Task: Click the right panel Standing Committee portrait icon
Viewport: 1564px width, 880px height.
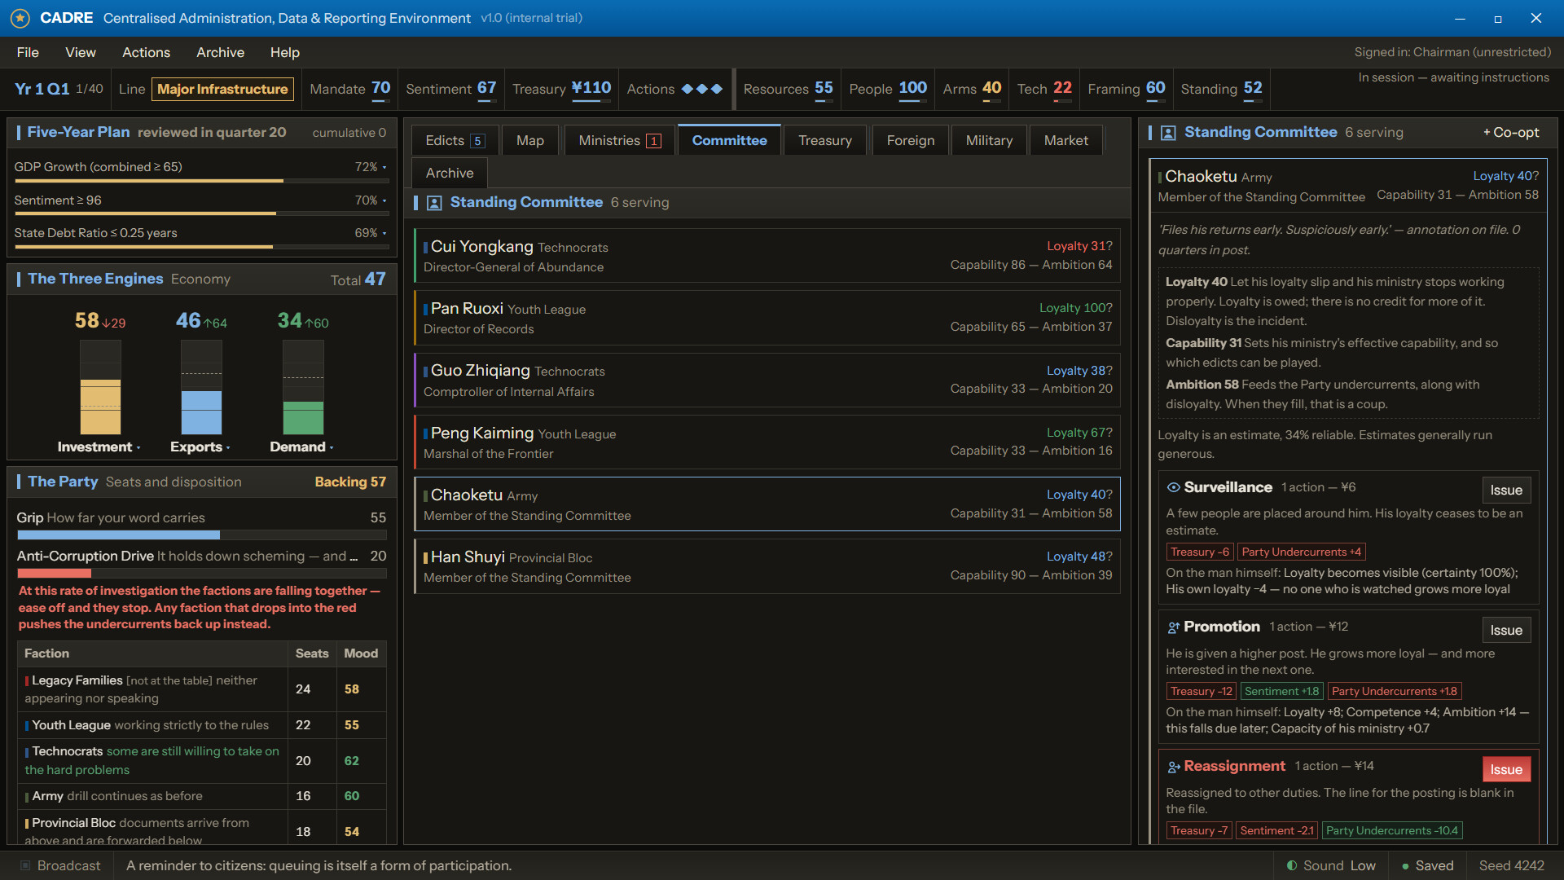Action: click(x=1167, y=133)
